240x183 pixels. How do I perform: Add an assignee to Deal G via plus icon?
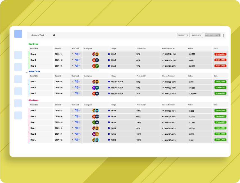(x=109, y=110)
